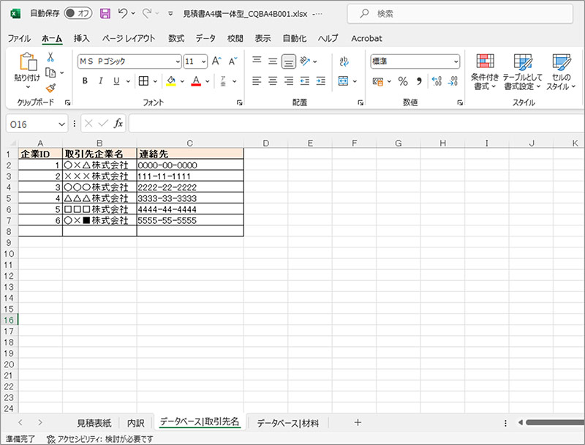The height and width of the screenshot is (445, 585).
Task: Add a new sheet with plus button
Action: click(358, 422)
